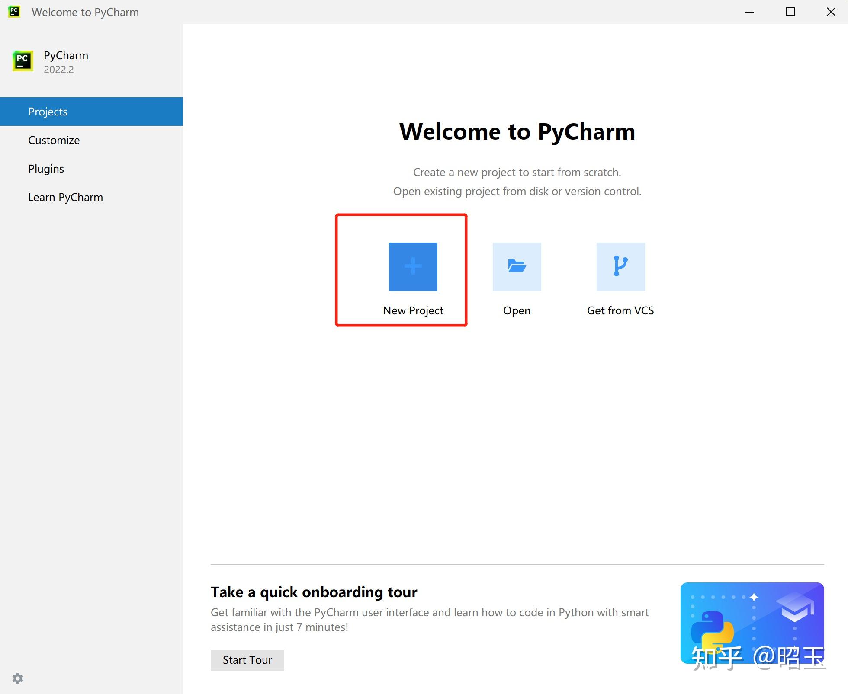Open the Plugins section
The height and width of the screenshot is (694, 848).
coord(46,168)
